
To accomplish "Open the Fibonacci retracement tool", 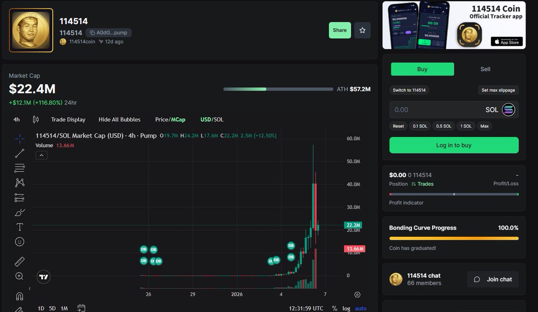I will pos(20,168).
